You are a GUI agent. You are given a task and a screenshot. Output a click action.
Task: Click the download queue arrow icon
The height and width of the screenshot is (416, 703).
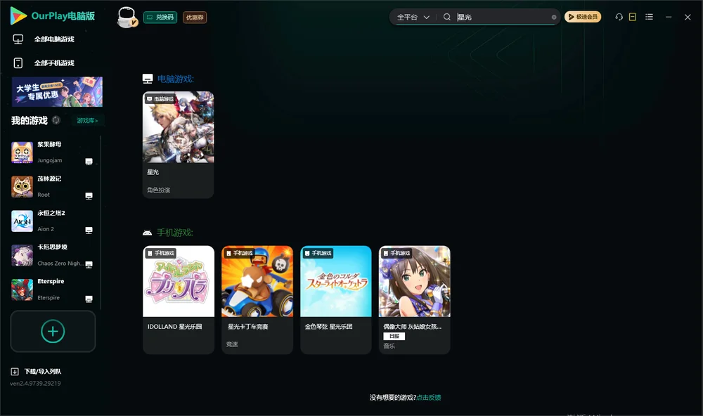(x=15, y=371)
